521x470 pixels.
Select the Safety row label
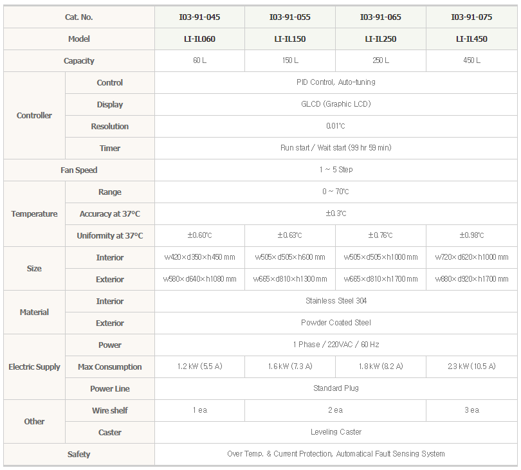click(78, 454)
